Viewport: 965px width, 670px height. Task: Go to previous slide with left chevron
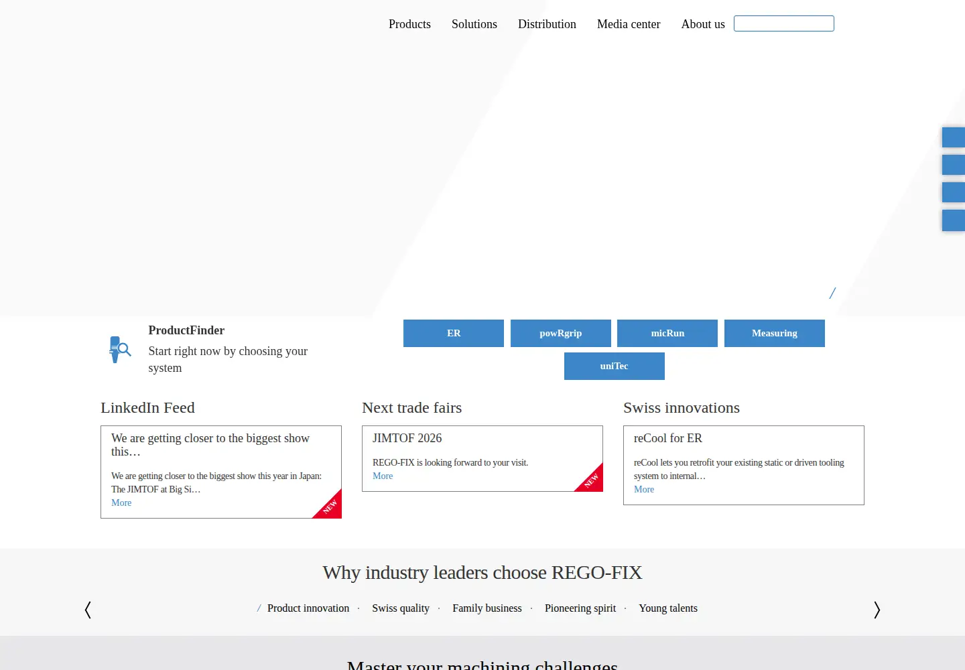(88, 610)
